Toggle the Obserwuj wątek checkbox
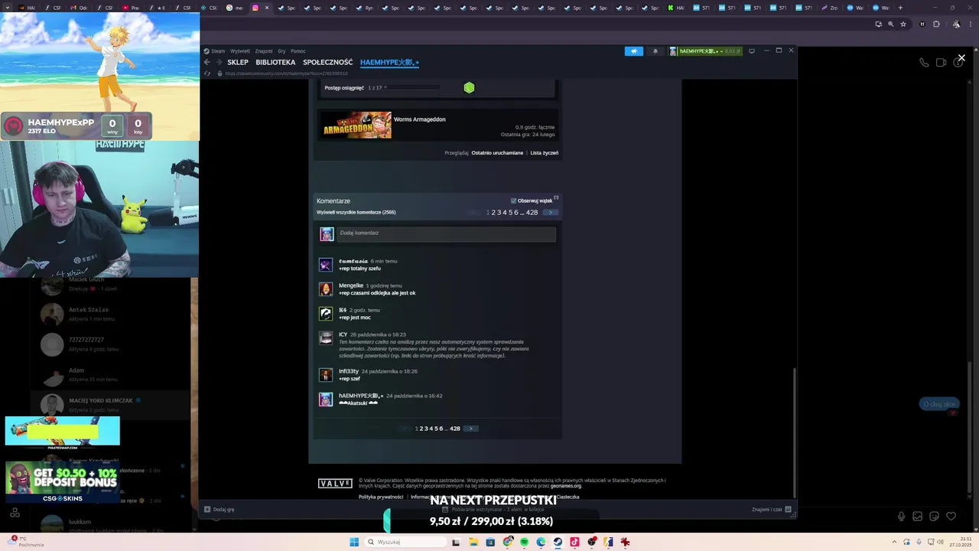Viewport: 979px width, 551px height. pyautogui.click(x=513, y=201)
